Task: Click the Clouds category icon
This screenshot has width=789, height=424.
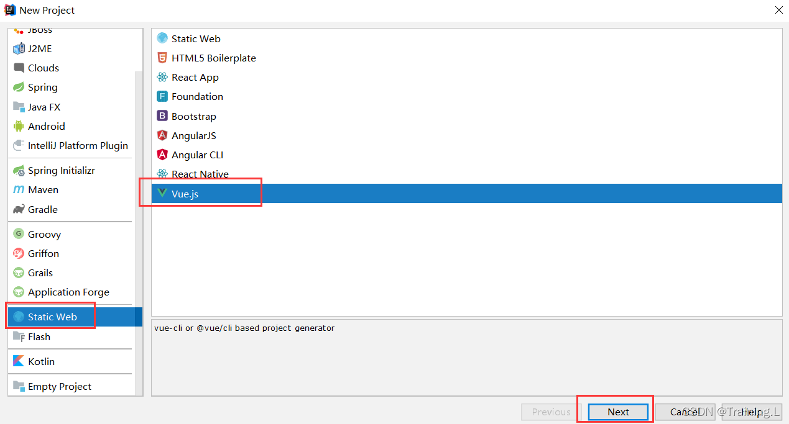Action: click(x=19, y=68)
